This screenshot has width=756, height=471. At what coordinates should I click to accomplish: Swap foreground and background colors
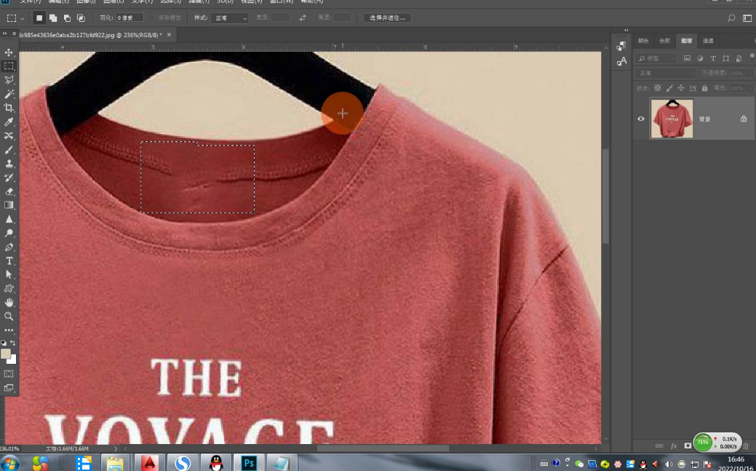tap(13, 343)
